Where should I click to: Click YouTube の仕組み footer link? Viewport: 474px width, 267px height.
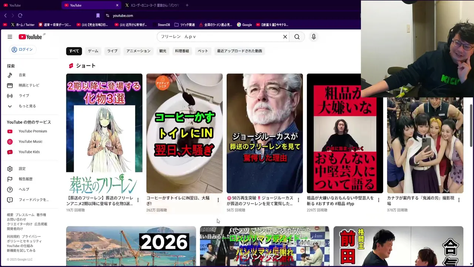20,246
